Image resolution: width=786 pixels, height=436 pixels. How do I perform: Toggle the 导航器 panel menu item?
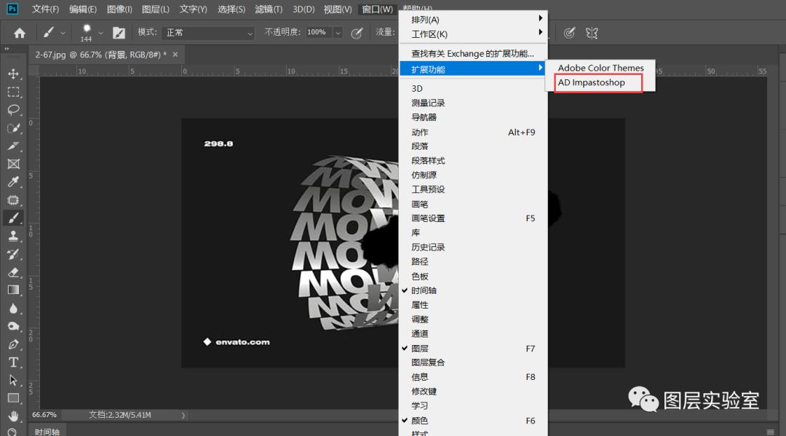[x=473, y=117]
